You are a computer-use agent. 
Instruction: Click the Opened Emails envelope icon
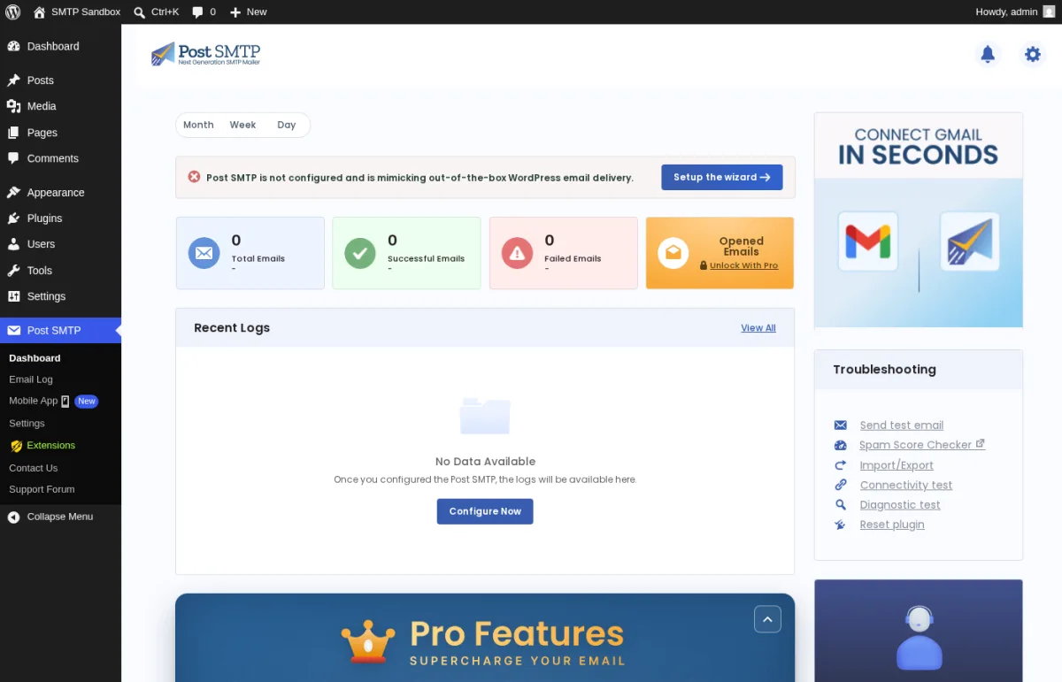[673, 253]
